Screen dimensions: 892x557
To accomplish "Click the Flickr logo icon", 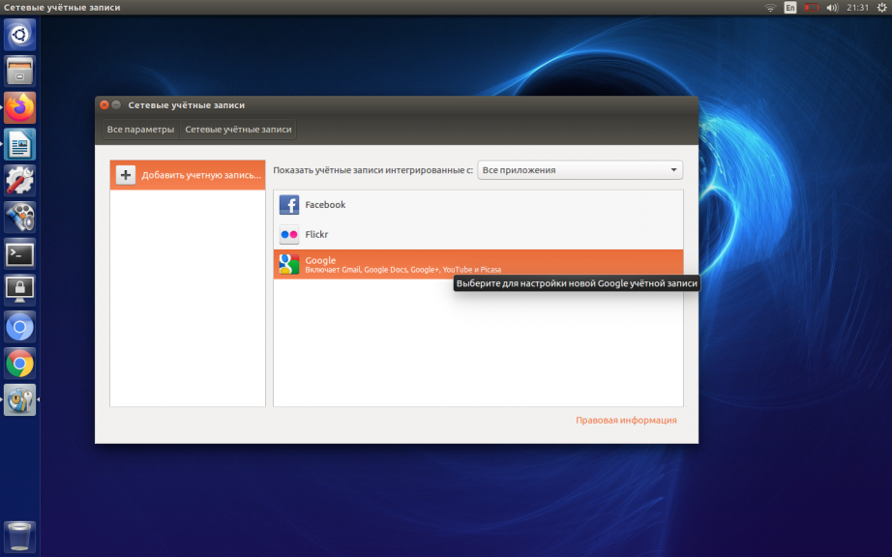I will pyautogui.click(x=288, y=235).
